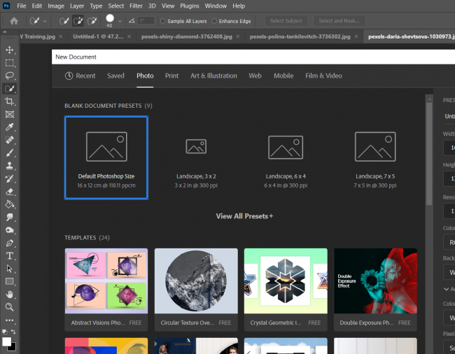
Task: Choose Subtract from Selection mode icon
Action: tap(92, 21)
